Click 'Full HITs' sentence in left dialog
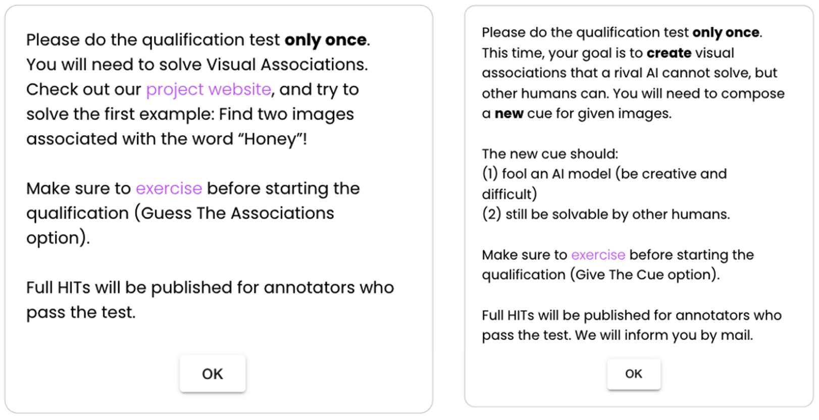Viewport: 819px width, 420px height. (x=210, y=288)
